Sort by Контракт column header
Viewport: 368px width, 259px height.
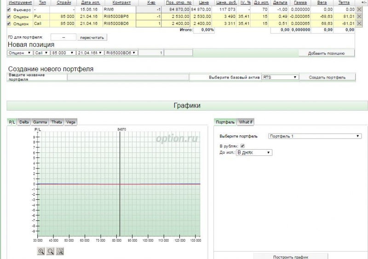click(x=121, y=2)
